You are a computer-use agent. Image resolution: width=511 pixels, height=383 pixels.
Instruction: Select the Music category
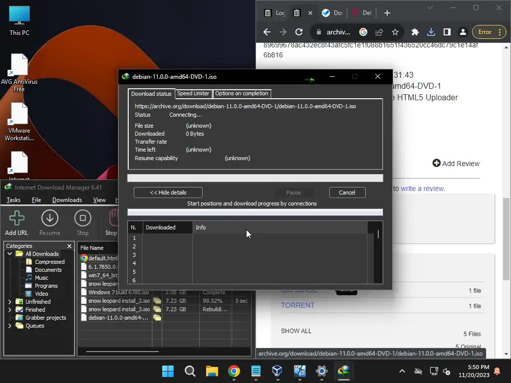pyautogui.click(x=41, y=278)
